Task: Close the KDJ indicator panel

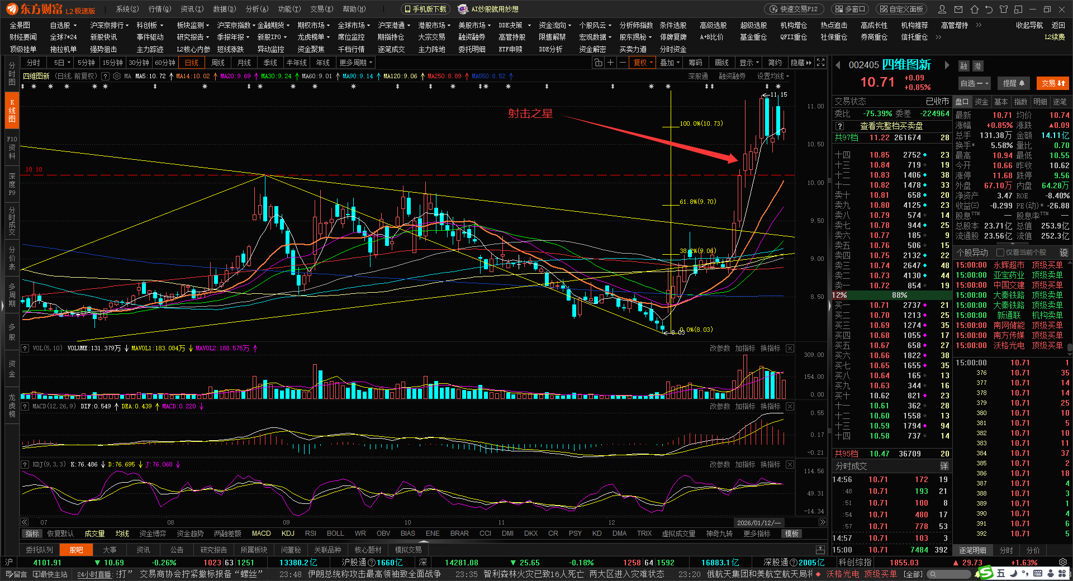Action: [790, 464]
